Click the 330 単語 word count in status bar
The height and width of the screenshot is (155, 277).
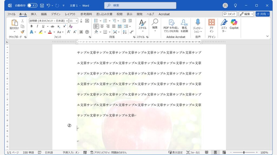pyautogui.click(x=28, y=152)
